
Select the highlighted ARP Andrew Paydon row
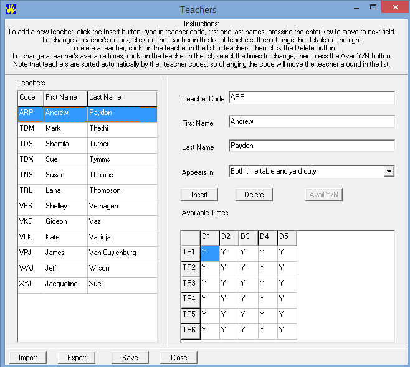click(x=87, y=114)
